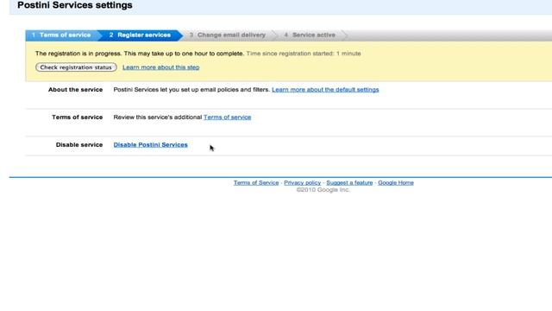
Task: Select step 2 Register services tab
Action: (x=140, y=35)
